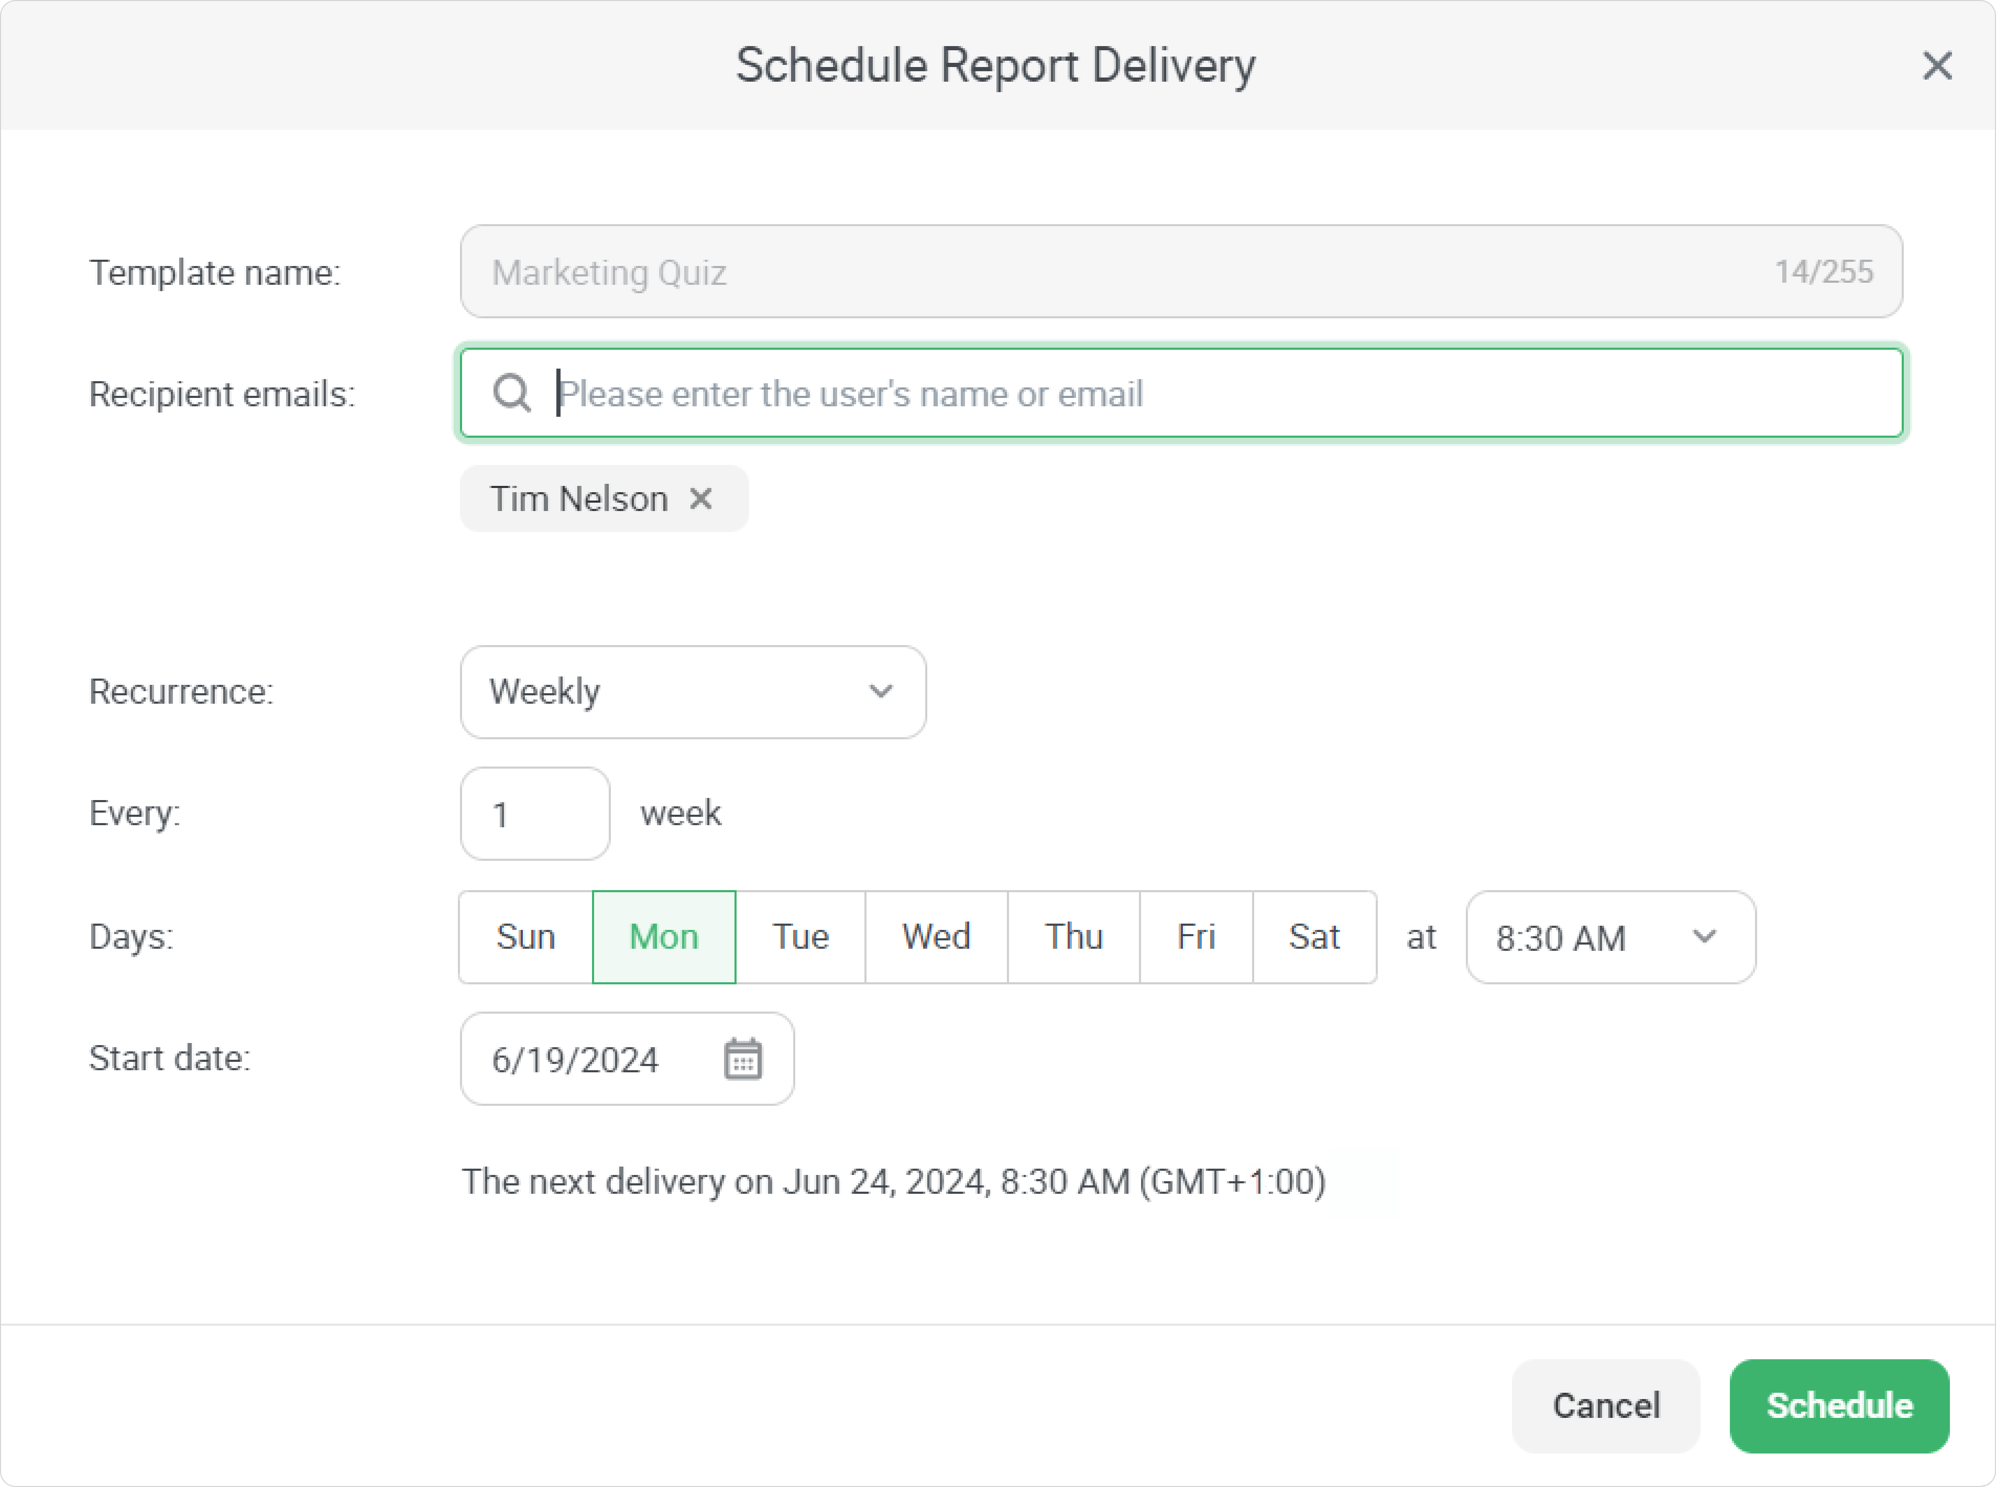
Task: Close the Schedule Report Delivery dialog
Action: tap(1937, 65)
